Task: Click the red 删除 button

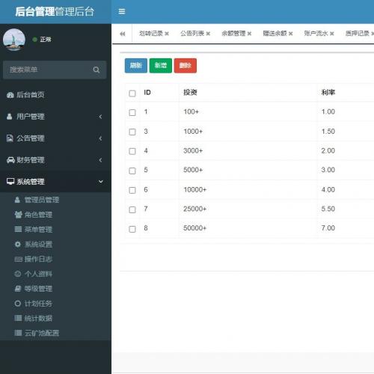Action: tap(186, 66)
